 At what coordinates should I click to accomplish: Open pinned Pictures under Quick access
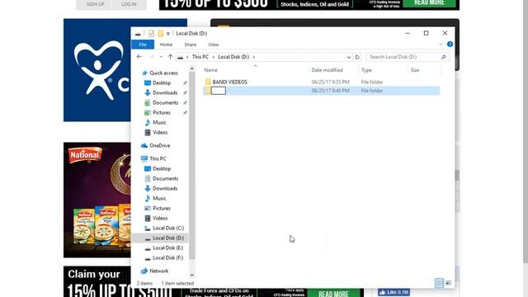162,112
